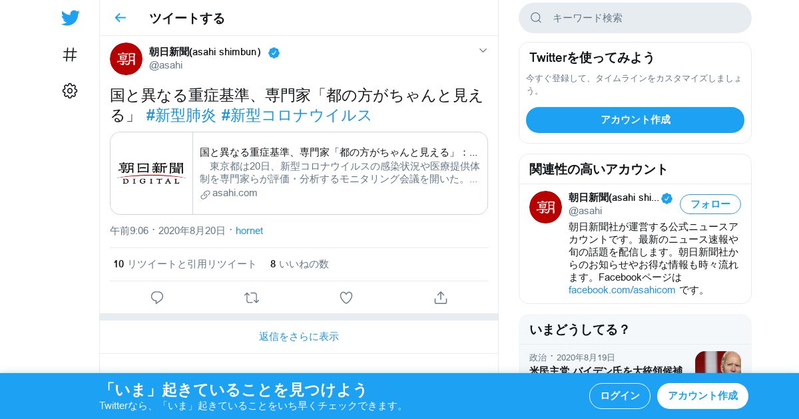
Task: Click アカウント作成 in the bottom banner
Action: coord(702,396)
